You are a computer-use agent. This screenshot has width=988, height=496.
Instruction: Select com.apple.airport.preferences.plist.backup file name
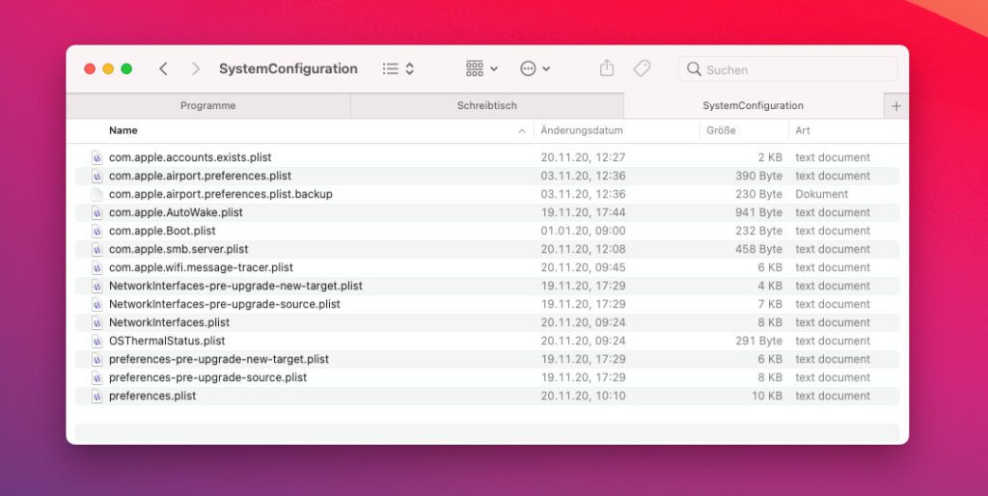[x=221, y=194]
